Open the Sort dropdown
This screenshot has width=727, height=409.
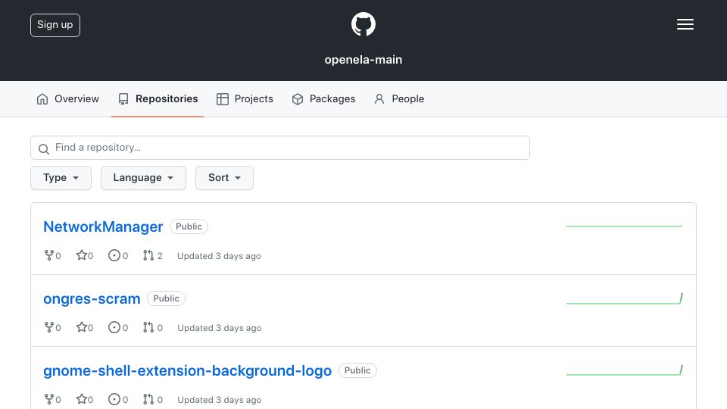224,178
